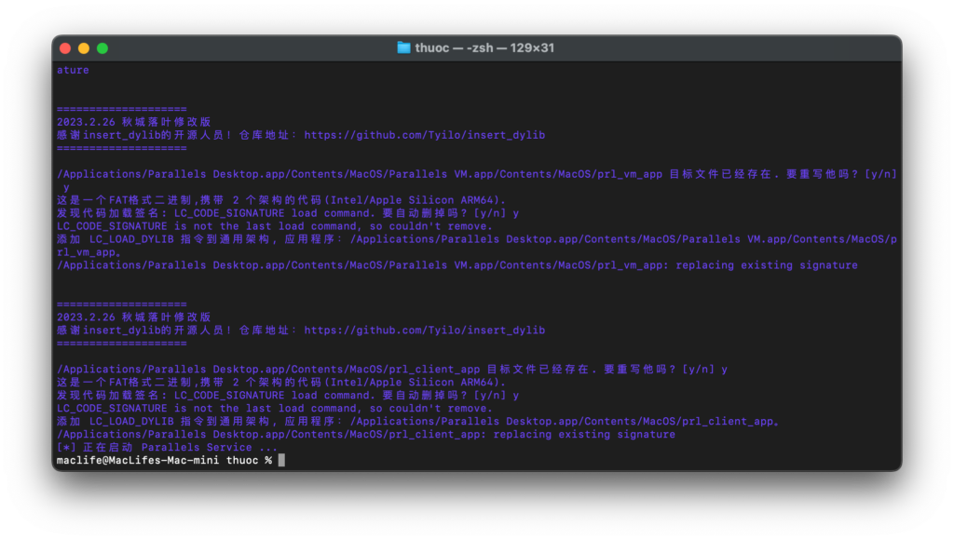This screenshot has width=954, height=540.
Task: Click the first "LC_CODE_SIGNATURE is not the last" line
Action: [x=274, y=226]
